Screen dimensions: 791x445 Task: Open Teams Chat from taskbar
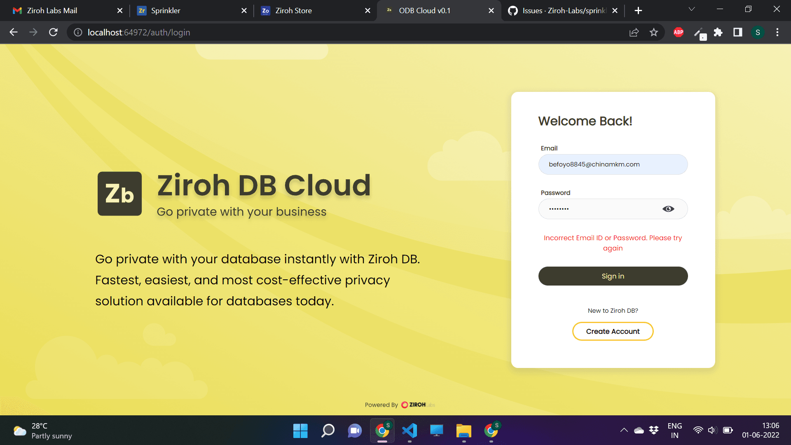tap(355, 431)
